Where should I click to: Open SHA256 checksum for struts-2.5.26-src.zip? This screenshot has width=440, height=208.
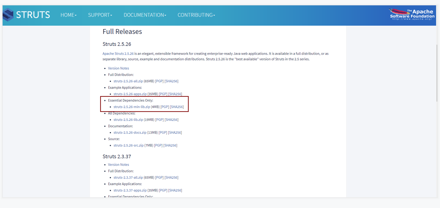coord(170,145)
